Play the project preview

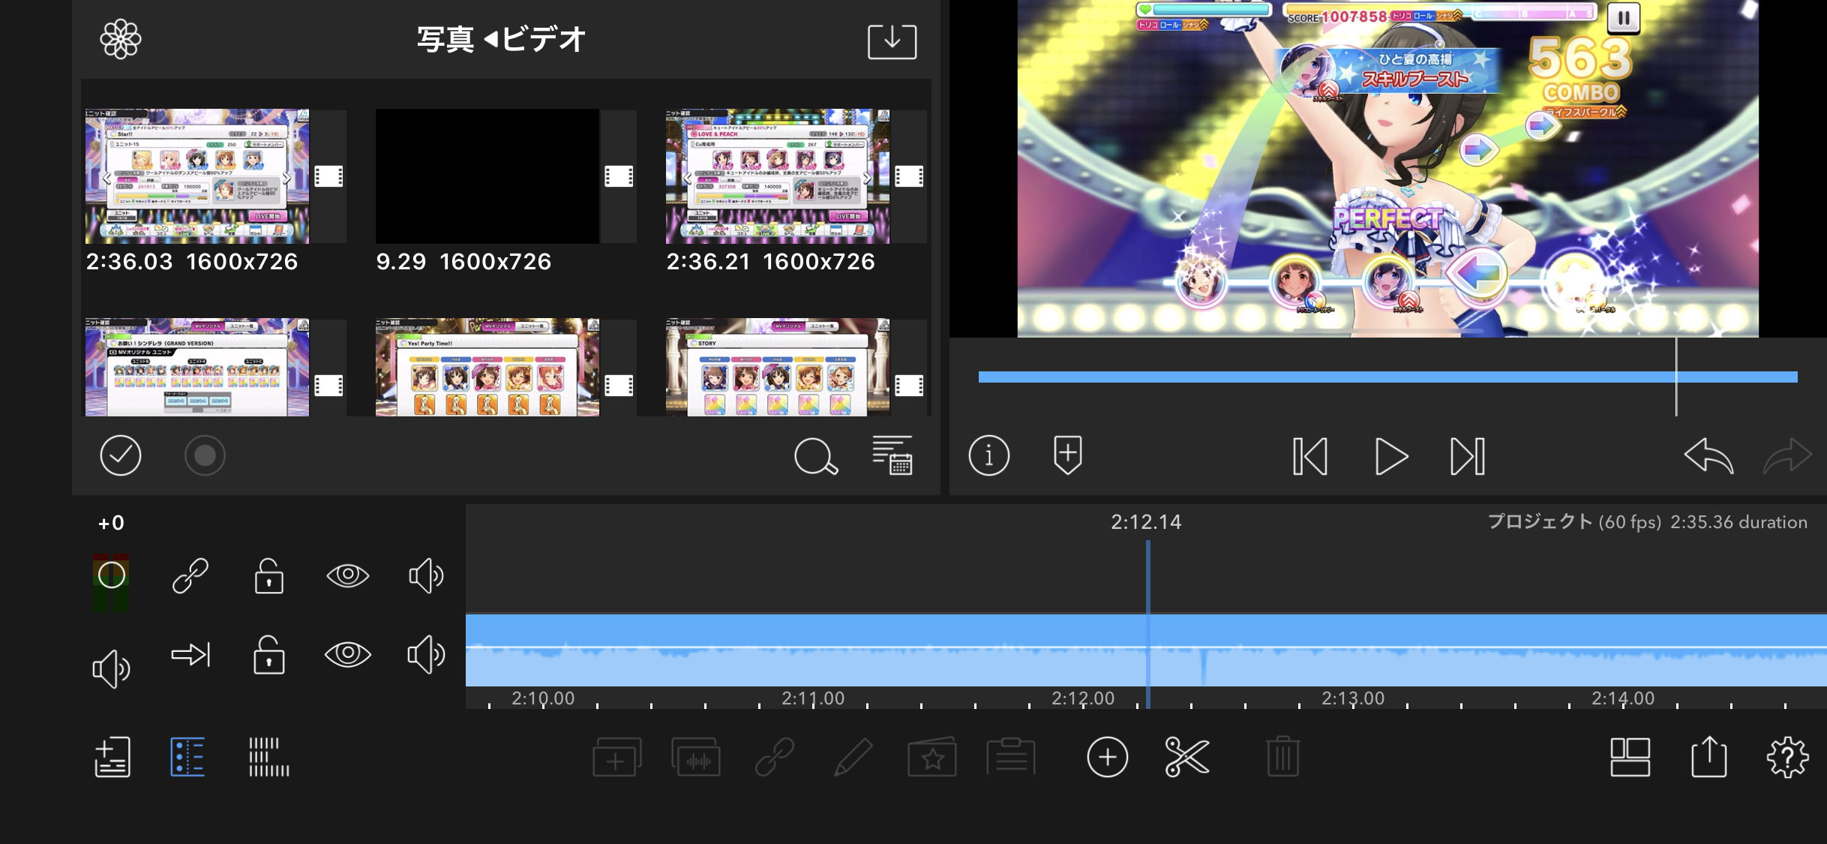pos(1391,456)
